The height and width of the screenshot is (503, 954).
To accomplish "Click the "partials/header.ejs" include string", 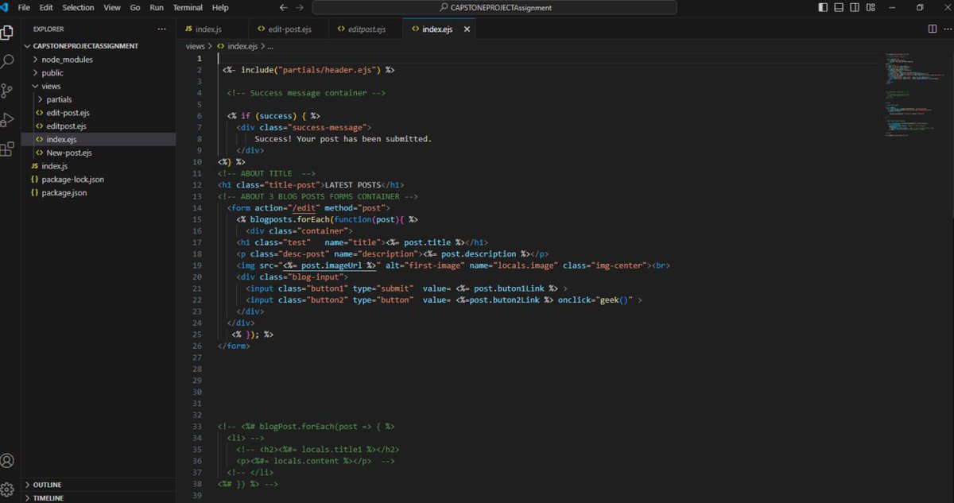I will [x=327, y=70].
